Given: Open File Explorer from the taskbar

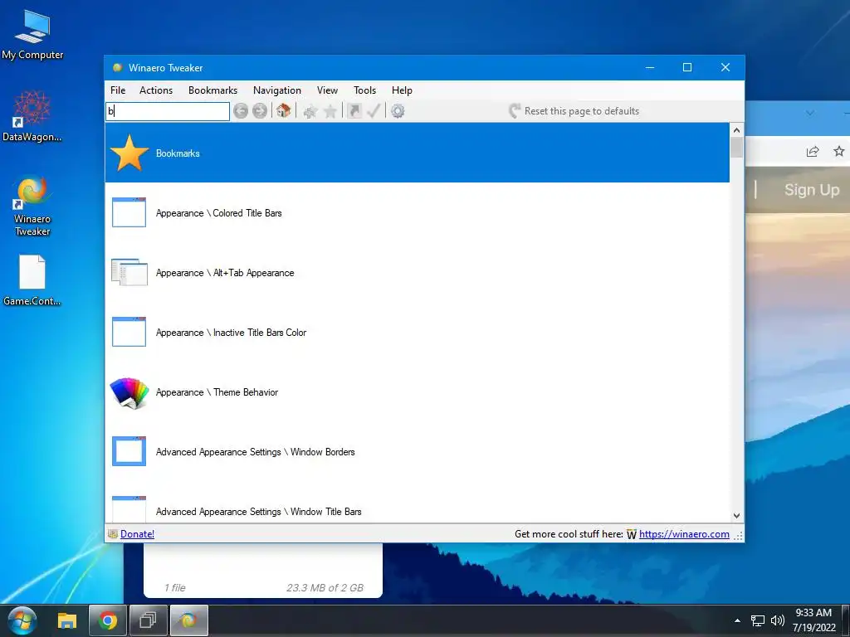Looking at the screenshot, I should click(x=67, y=620).
